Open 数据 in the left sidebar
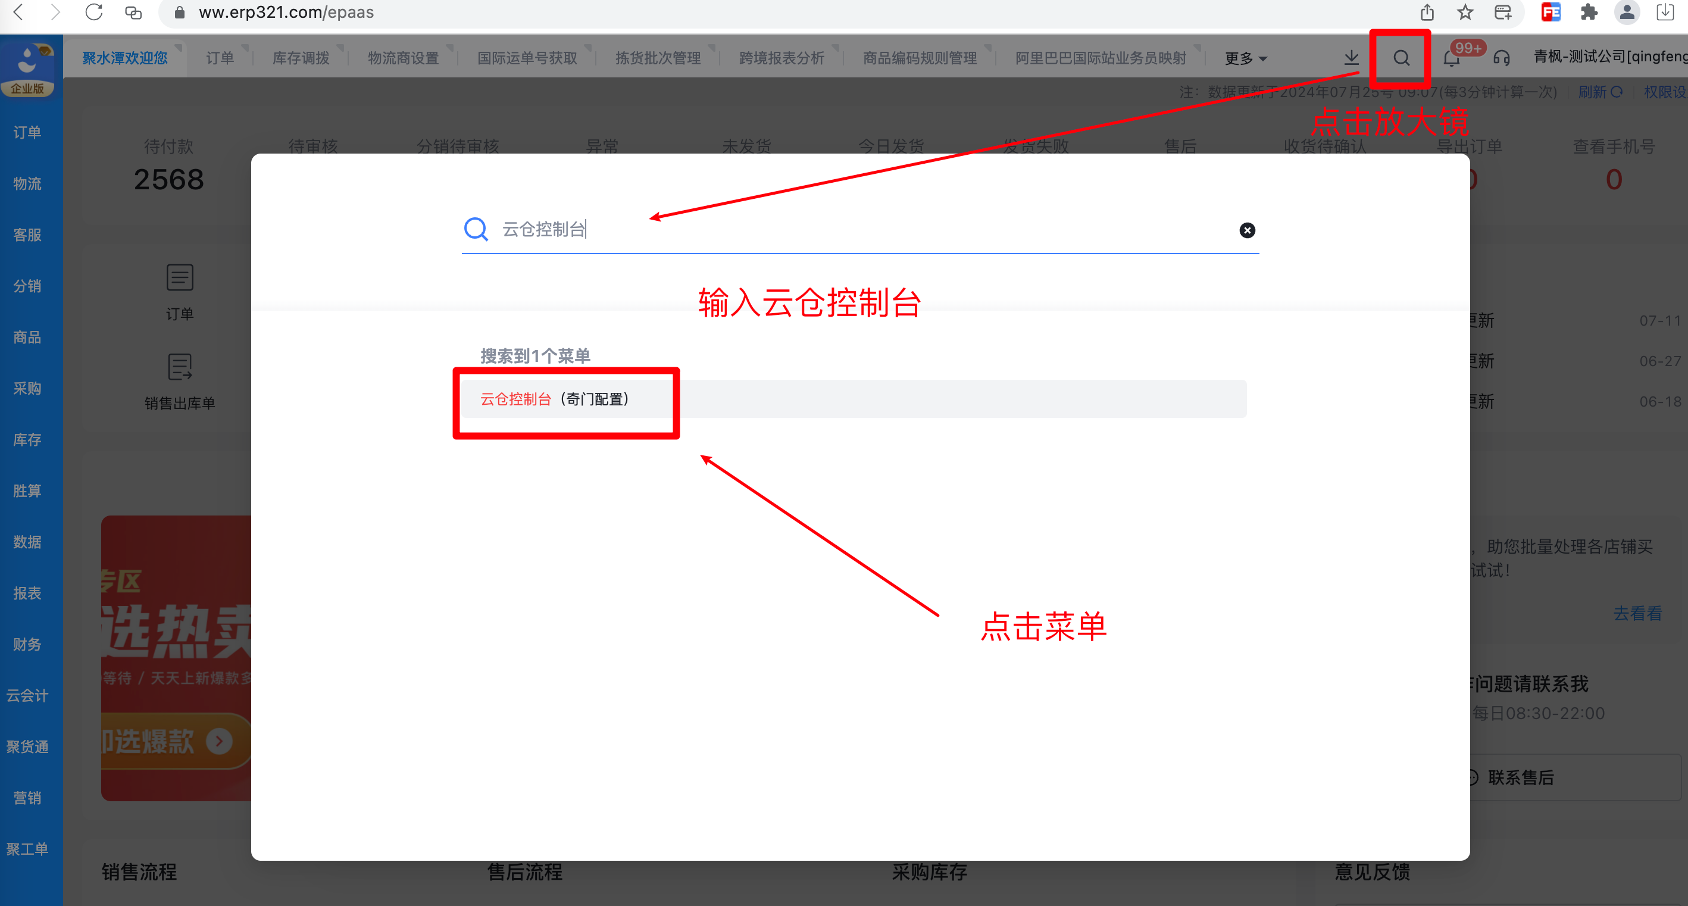1688x906 pixels. pos(27,542)
